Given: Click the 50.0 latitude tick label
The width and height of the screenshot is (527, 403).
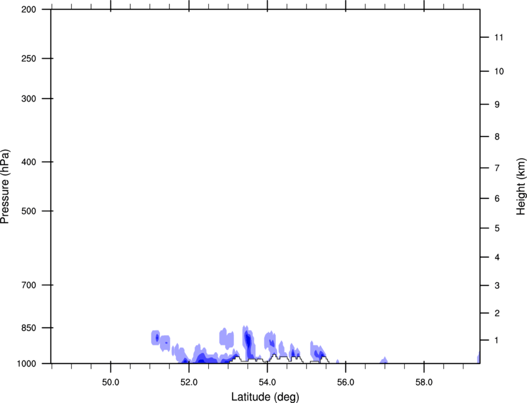Looking at the screenshot, I should [110, 383].
